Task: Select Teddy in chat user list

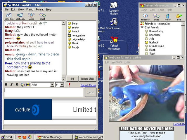Action: 75,47
